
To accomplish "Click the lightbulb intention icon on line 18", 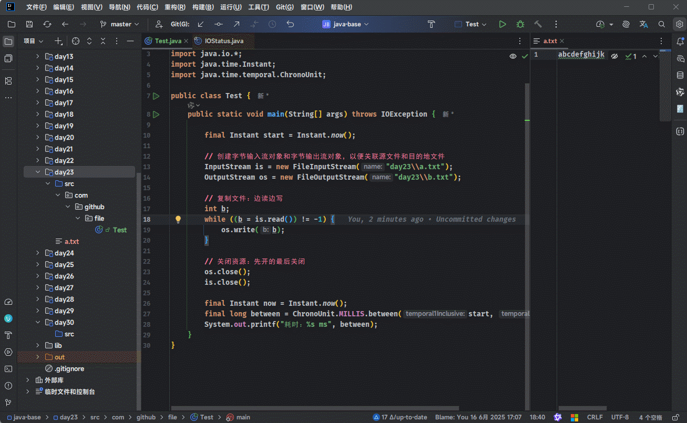I will pyautogui.click(x=178, y=219).
